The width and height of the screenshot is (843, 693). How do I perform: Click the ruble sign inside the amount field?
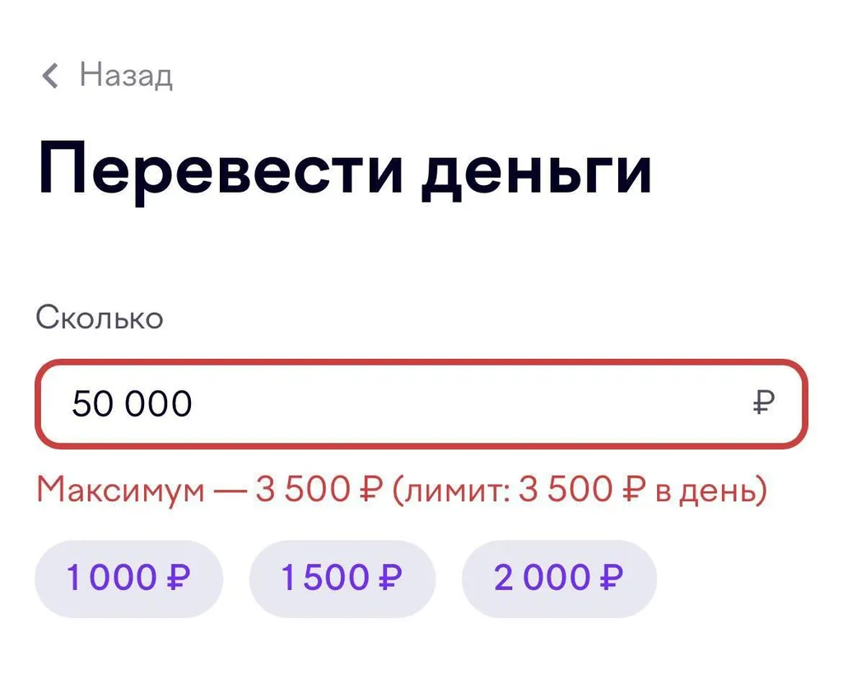pos(763,404)
